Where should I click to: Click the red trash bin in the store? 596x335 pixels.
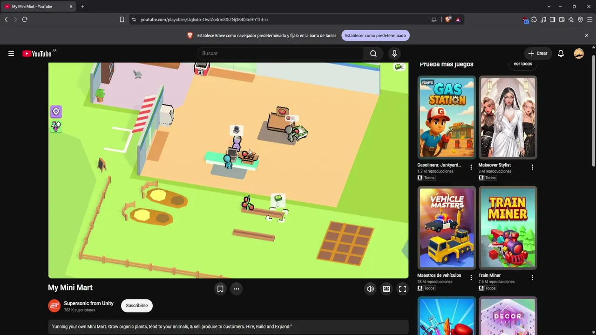(201, 70)
